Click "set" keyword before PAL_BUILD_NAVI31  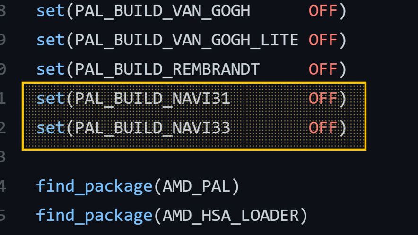click(x=50, y=98)
